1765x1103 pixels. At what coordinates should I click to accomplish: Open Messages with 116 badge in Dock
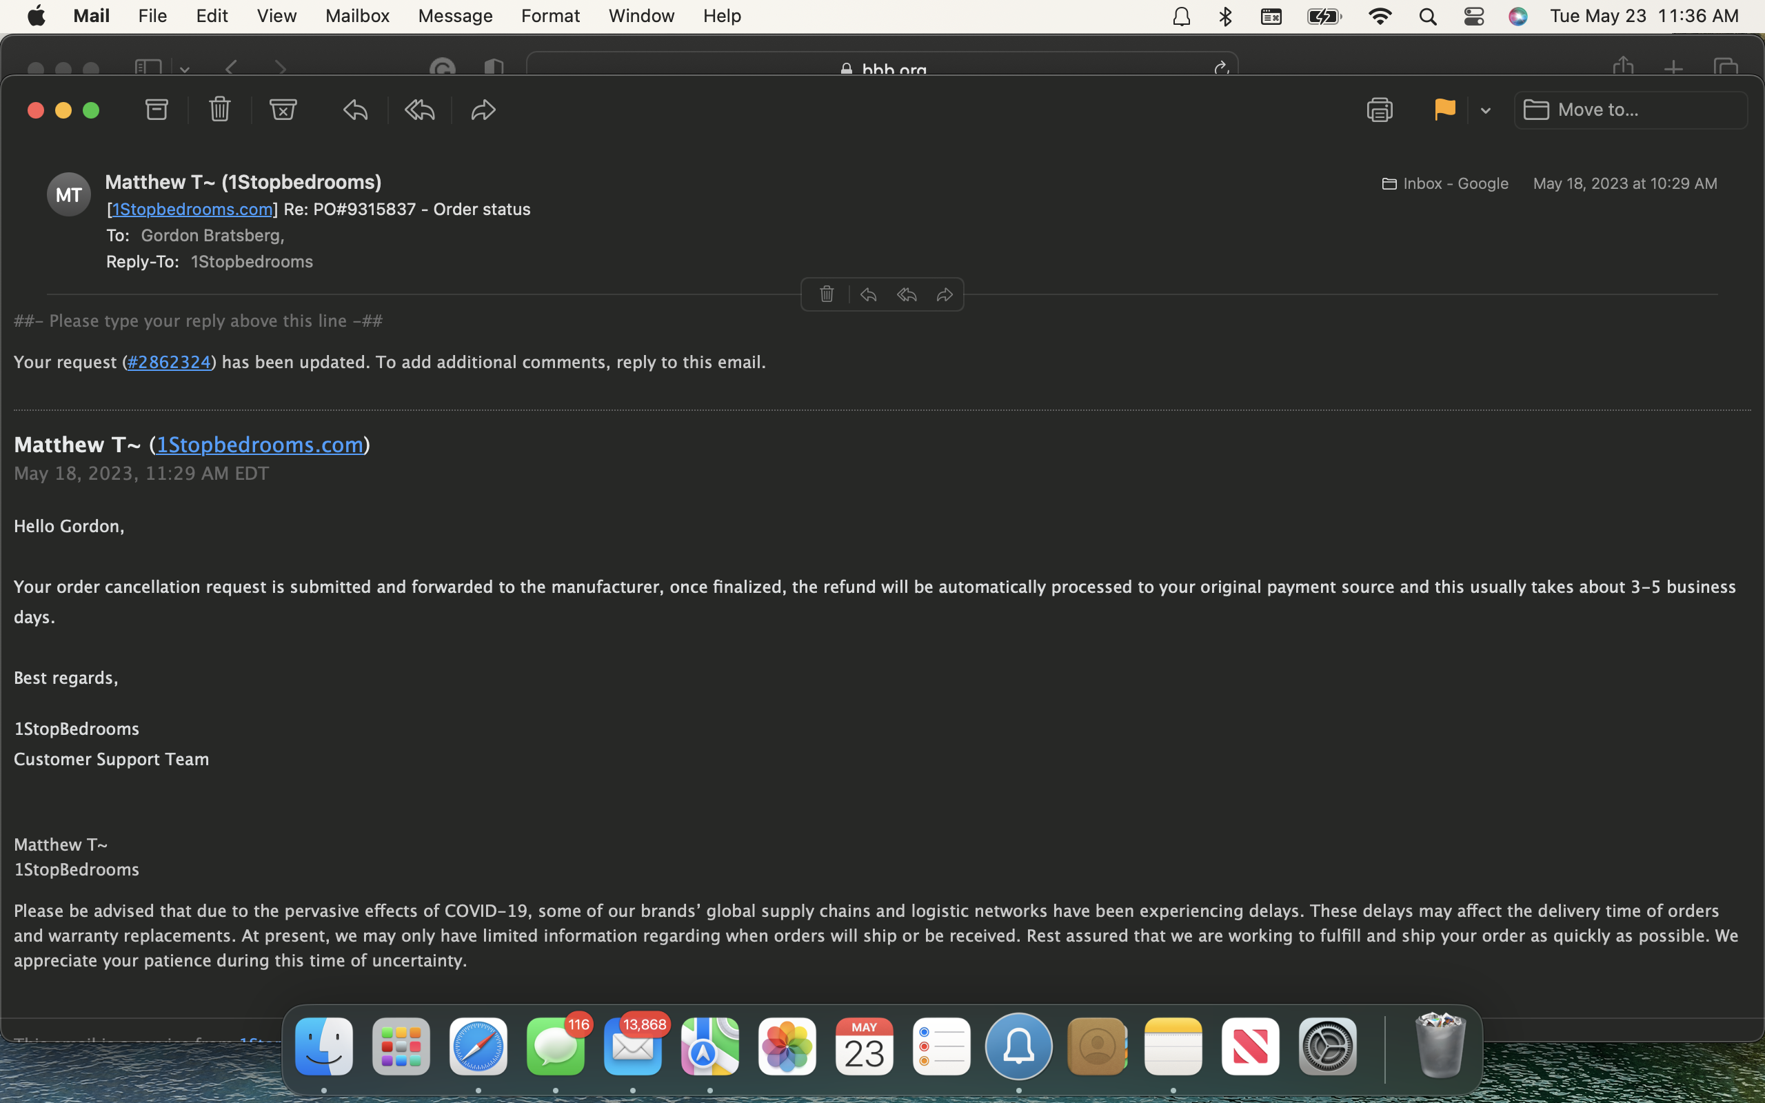556,1046
